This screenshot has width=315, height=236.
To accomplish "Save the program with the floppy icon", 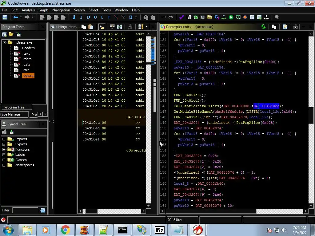I will [x=5, y=17].
